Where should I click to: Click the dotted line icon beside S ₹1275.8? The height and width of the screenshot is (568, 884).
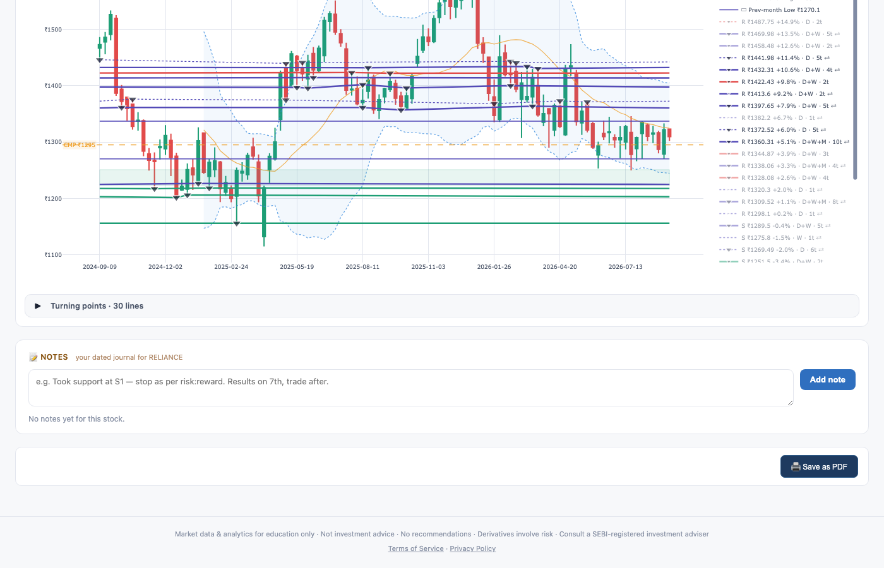tap(729, 238)
